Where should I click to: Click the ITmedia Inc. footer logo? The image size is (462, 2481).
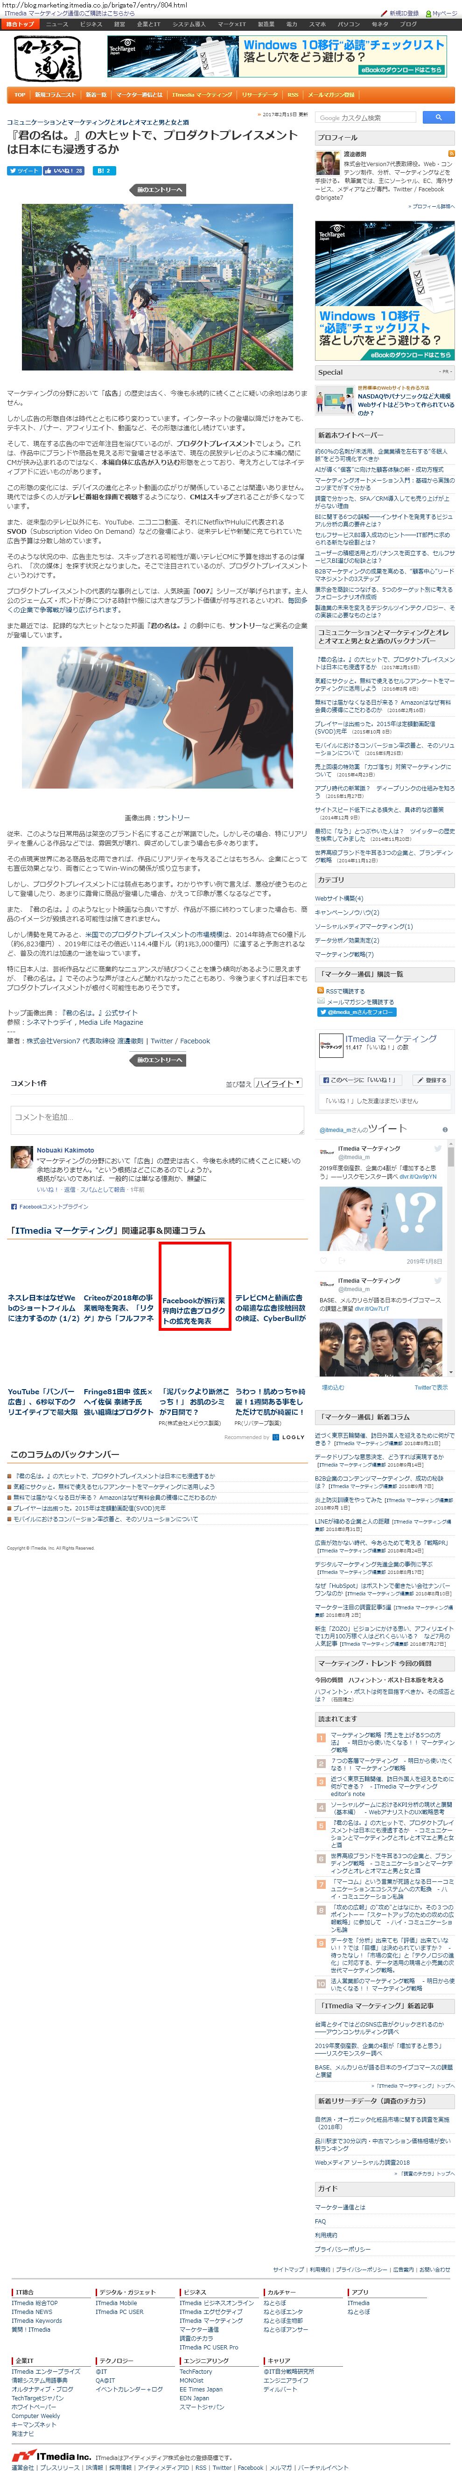tap(51, 2456)
